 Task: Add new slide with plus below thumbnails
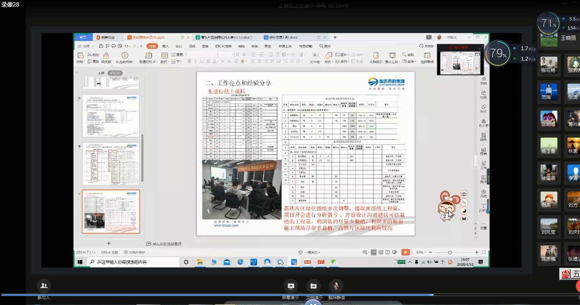109,243
